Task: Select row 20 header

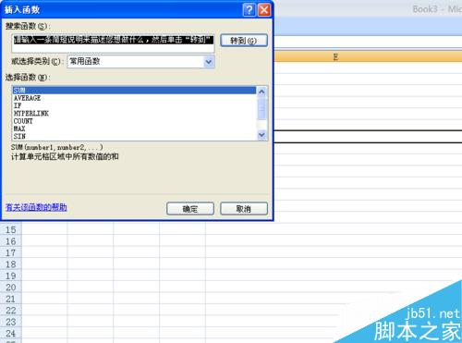Action: click(11, 288)
